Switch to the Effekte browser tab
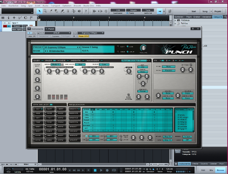Viewport: 228px width, 174px height. point(195,164)
